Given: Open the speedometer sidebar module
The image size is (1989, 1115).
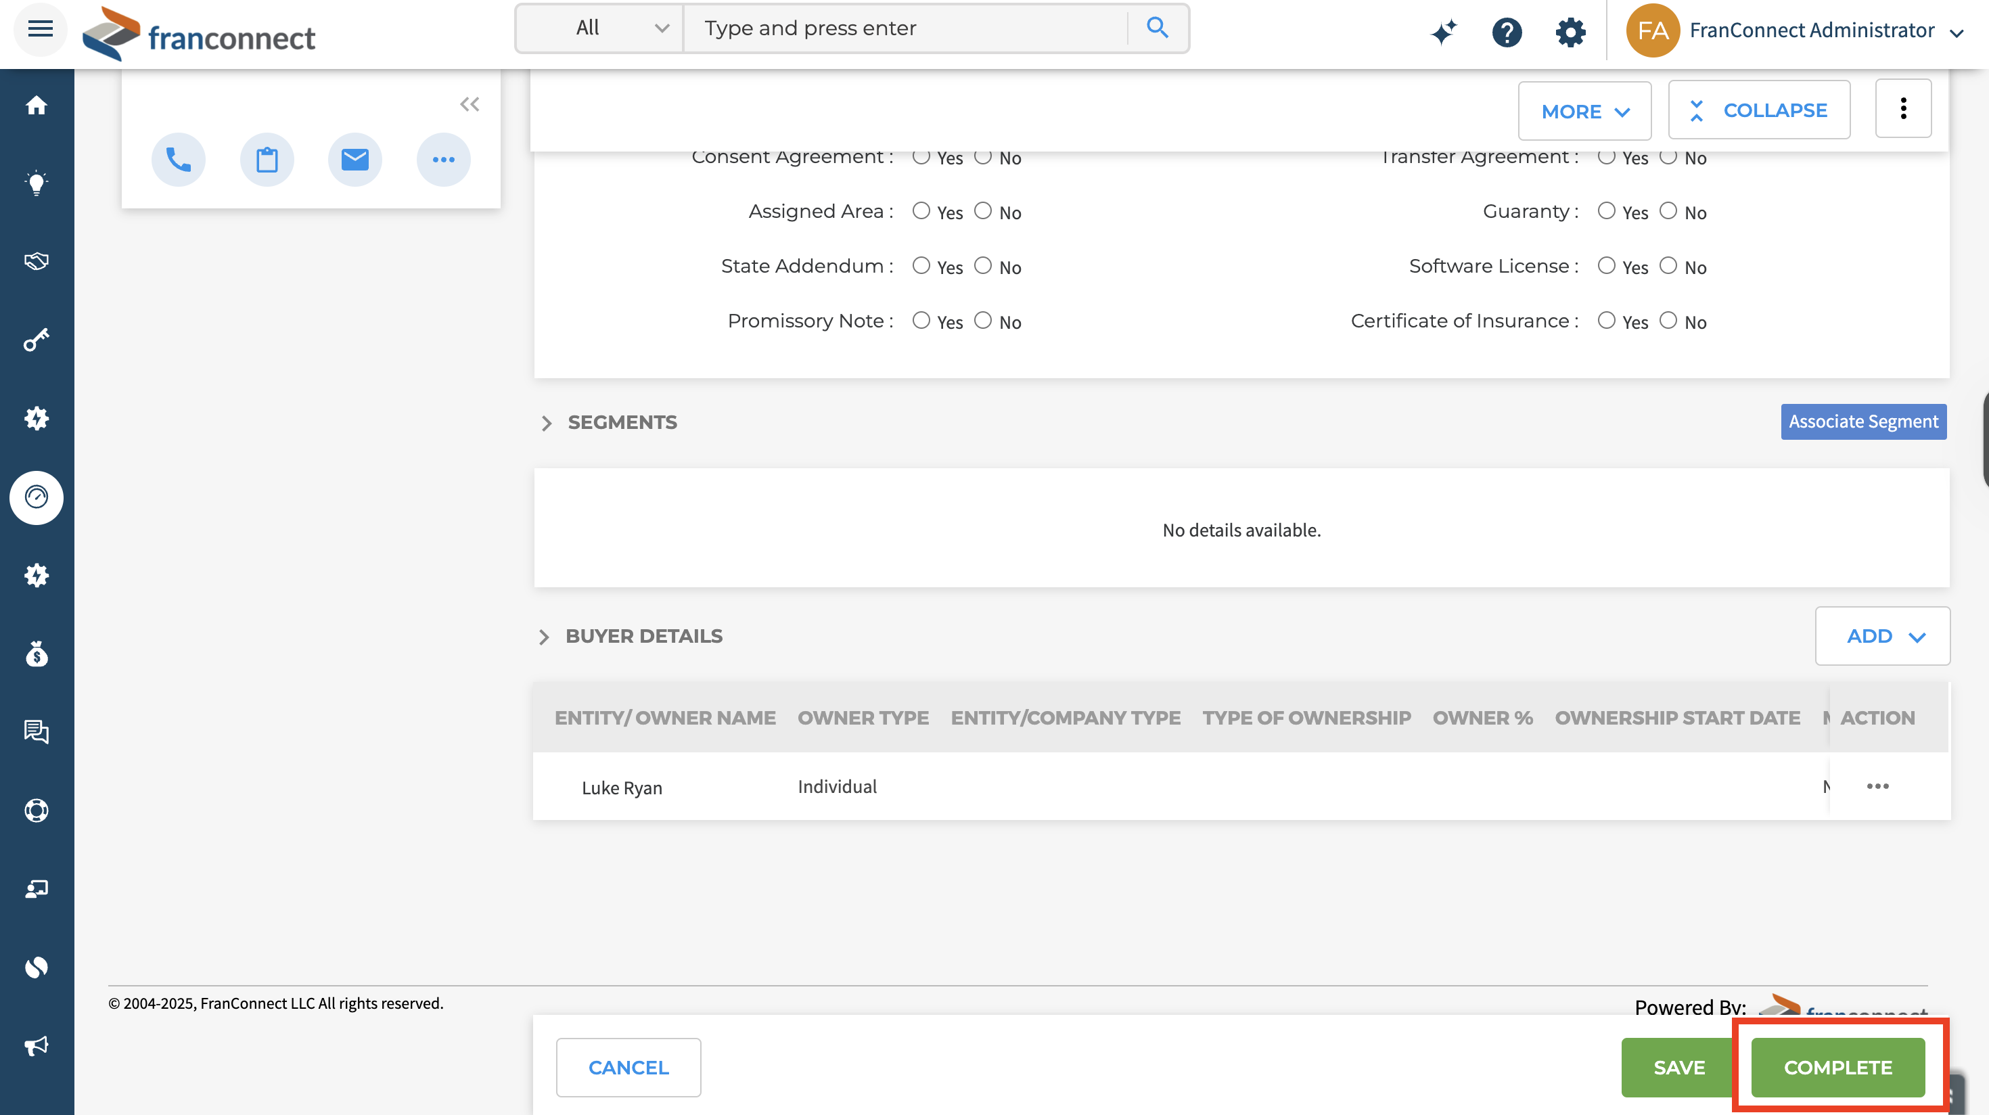Looking at the screenshot, I should [x=37, y=497].
